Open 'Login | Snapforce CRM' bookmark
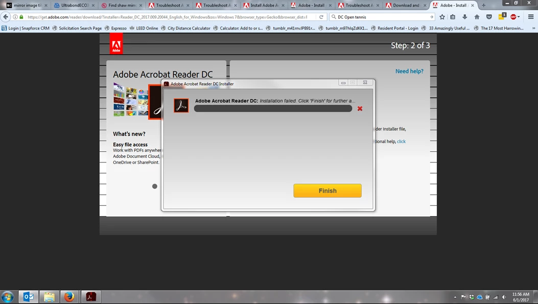 tap(26, 28)
